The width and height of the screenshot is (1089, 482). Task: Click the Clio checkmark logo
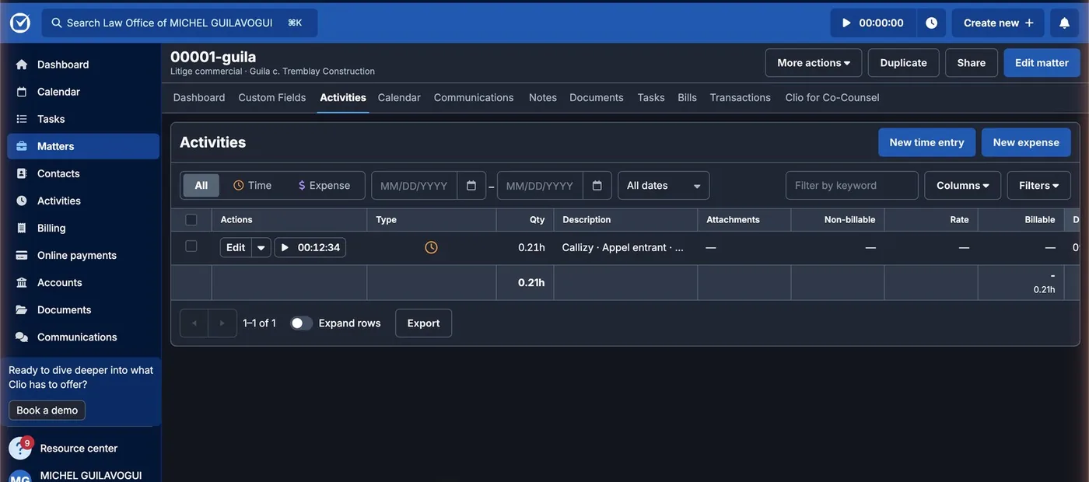pyautogui.click(x=20, y=23)
